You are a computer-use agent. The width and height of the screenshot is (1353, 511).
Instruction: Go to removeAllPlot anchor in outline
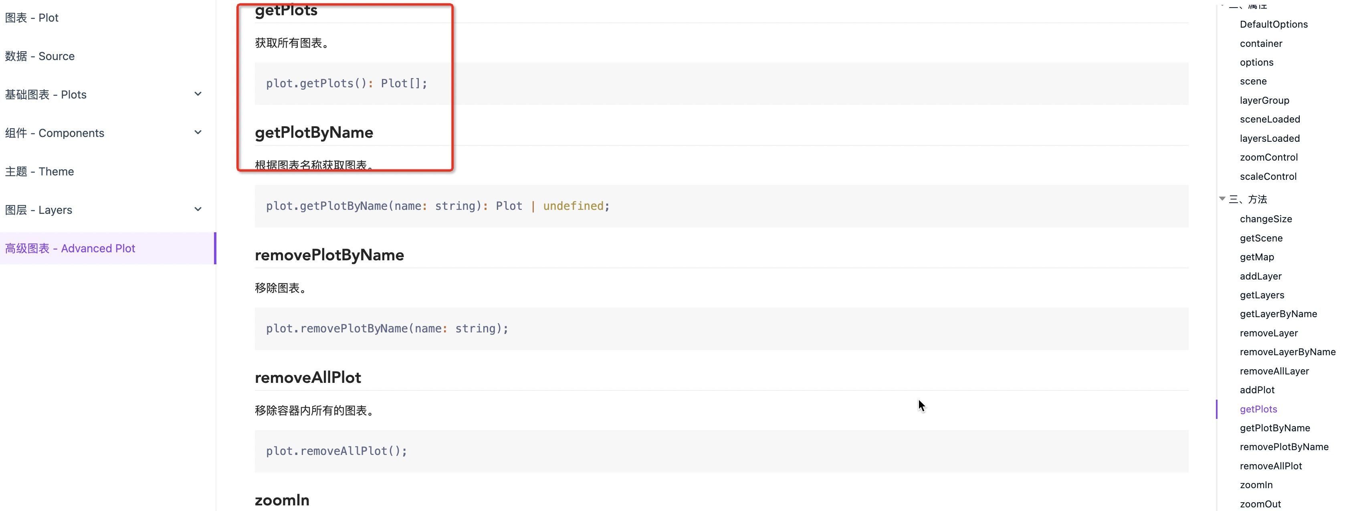pyautogui.click(x=1270, y=466)
